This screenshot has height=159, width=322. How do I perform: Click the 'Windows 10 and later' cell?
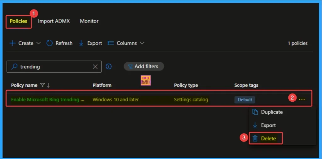pyautogui.click(x=116, y=100)
